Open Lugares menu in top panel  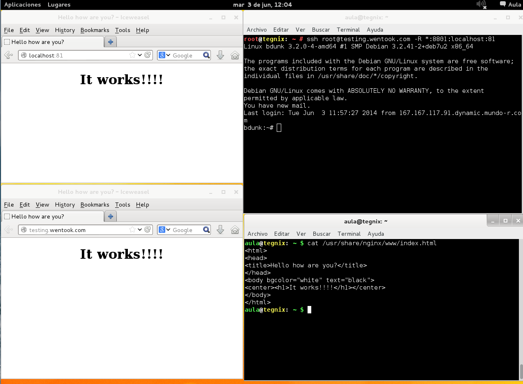[59, 5]
